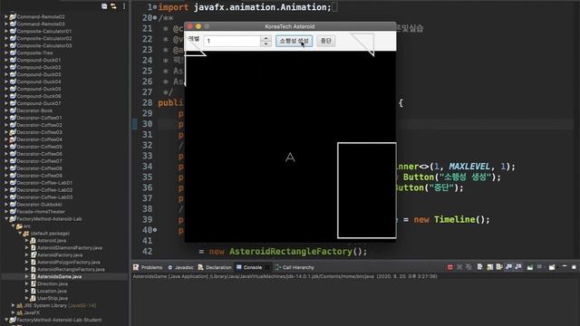This screenshot has height=326, width=580.
Task: Maximize the Console panel
Action: tap(574, 267)
